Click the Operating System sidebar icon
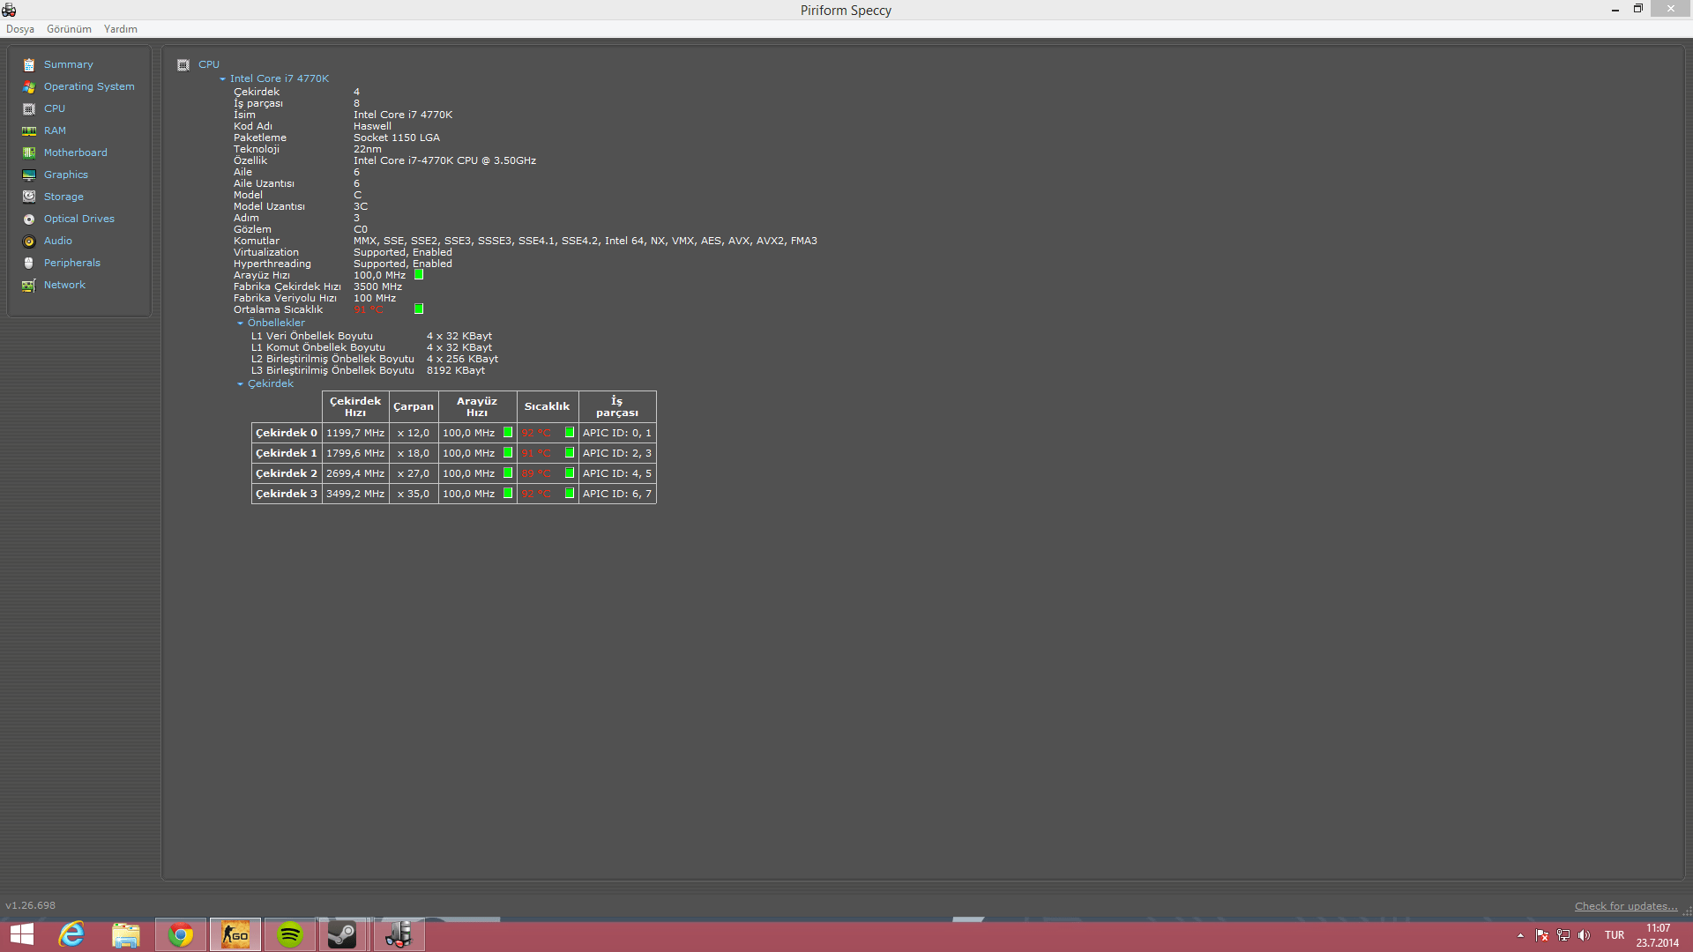Image resolution: width=1693 pixels, height=952 pixels. [29, 87]
